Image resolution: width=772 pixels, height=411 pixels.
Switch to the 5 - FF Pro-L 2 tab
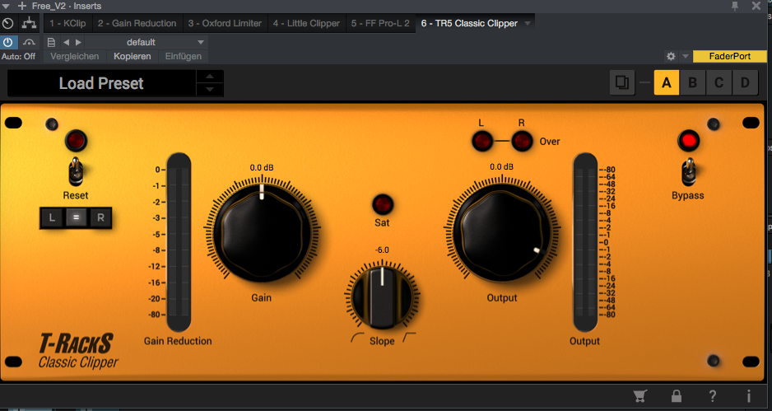[x=380, y=23]
